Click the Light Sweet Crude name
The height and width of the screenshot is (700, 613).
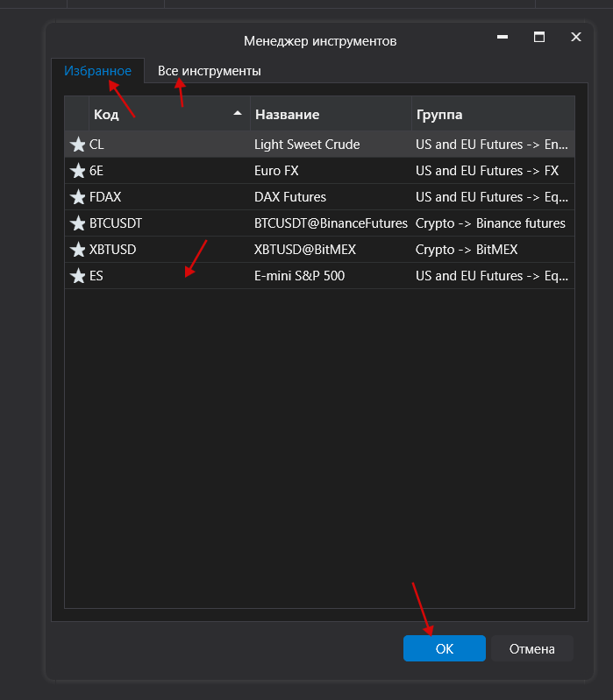(307, 145)
